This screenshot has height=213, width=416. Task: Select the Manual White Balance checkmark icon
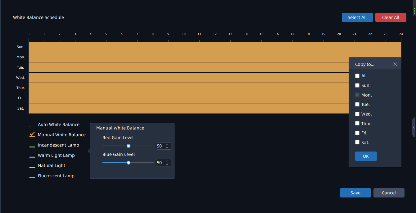point(32,135)
